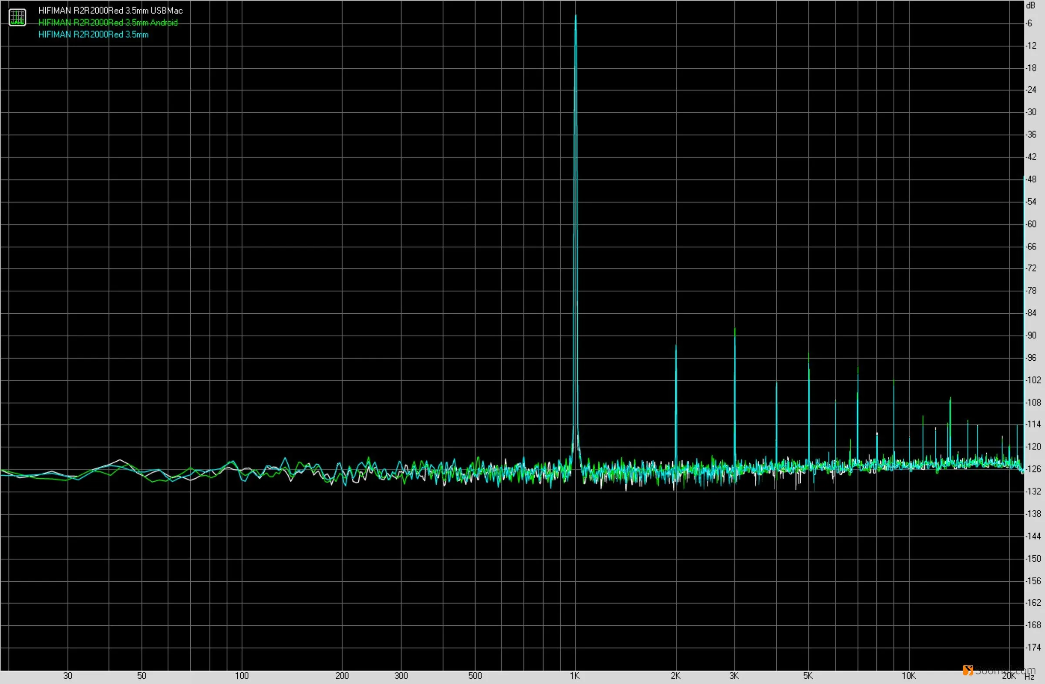Click the -30 dB scale label
Screen dimensions: 1045x684
1031,112
